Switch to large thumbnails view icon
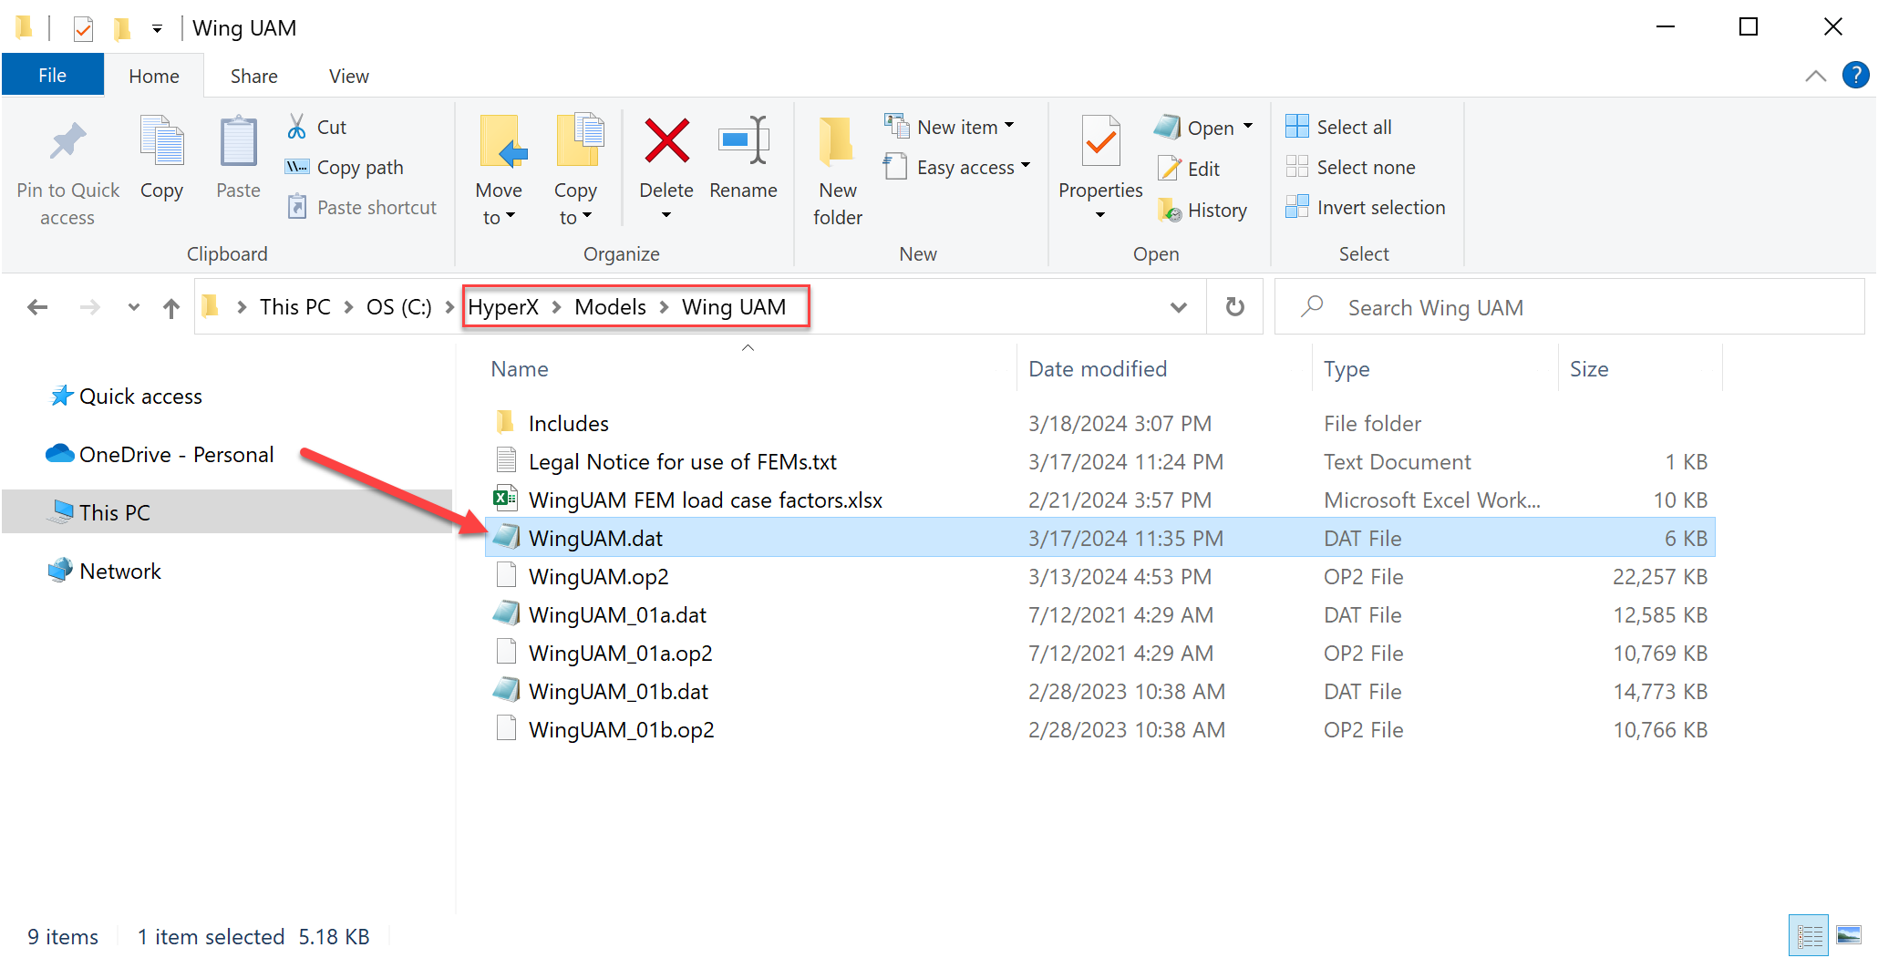Image resolution: width=1878 pixels, height=958 pixels. tap(1849, 935)
